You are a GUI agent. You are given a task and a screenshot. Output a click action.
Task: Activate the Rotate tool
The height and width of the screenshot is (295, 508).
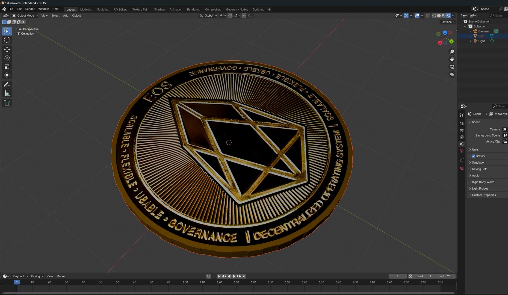(x=7, y=58)
